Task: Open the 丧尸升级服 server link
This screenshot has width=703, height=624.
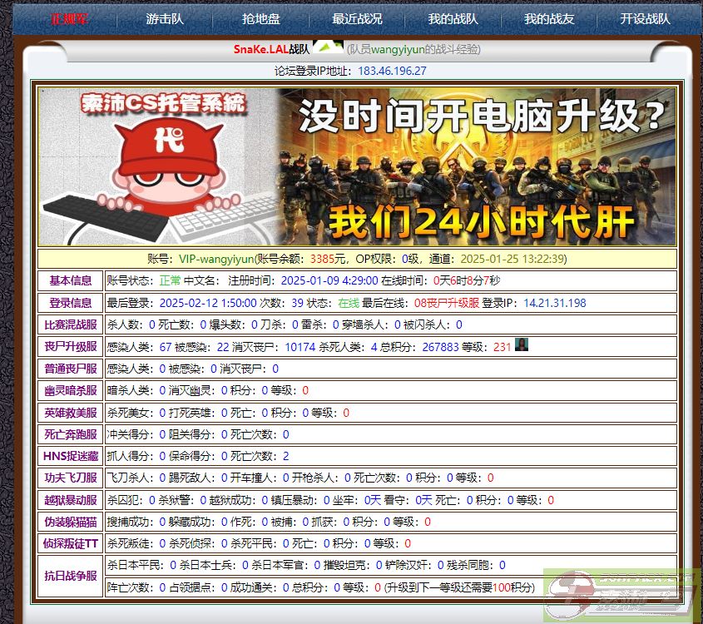Action: [x=71, y=346]
